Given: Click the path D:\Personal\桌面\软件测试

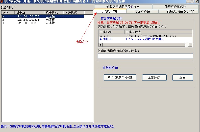Looking at the screenshot, I should tap(145, 39).
